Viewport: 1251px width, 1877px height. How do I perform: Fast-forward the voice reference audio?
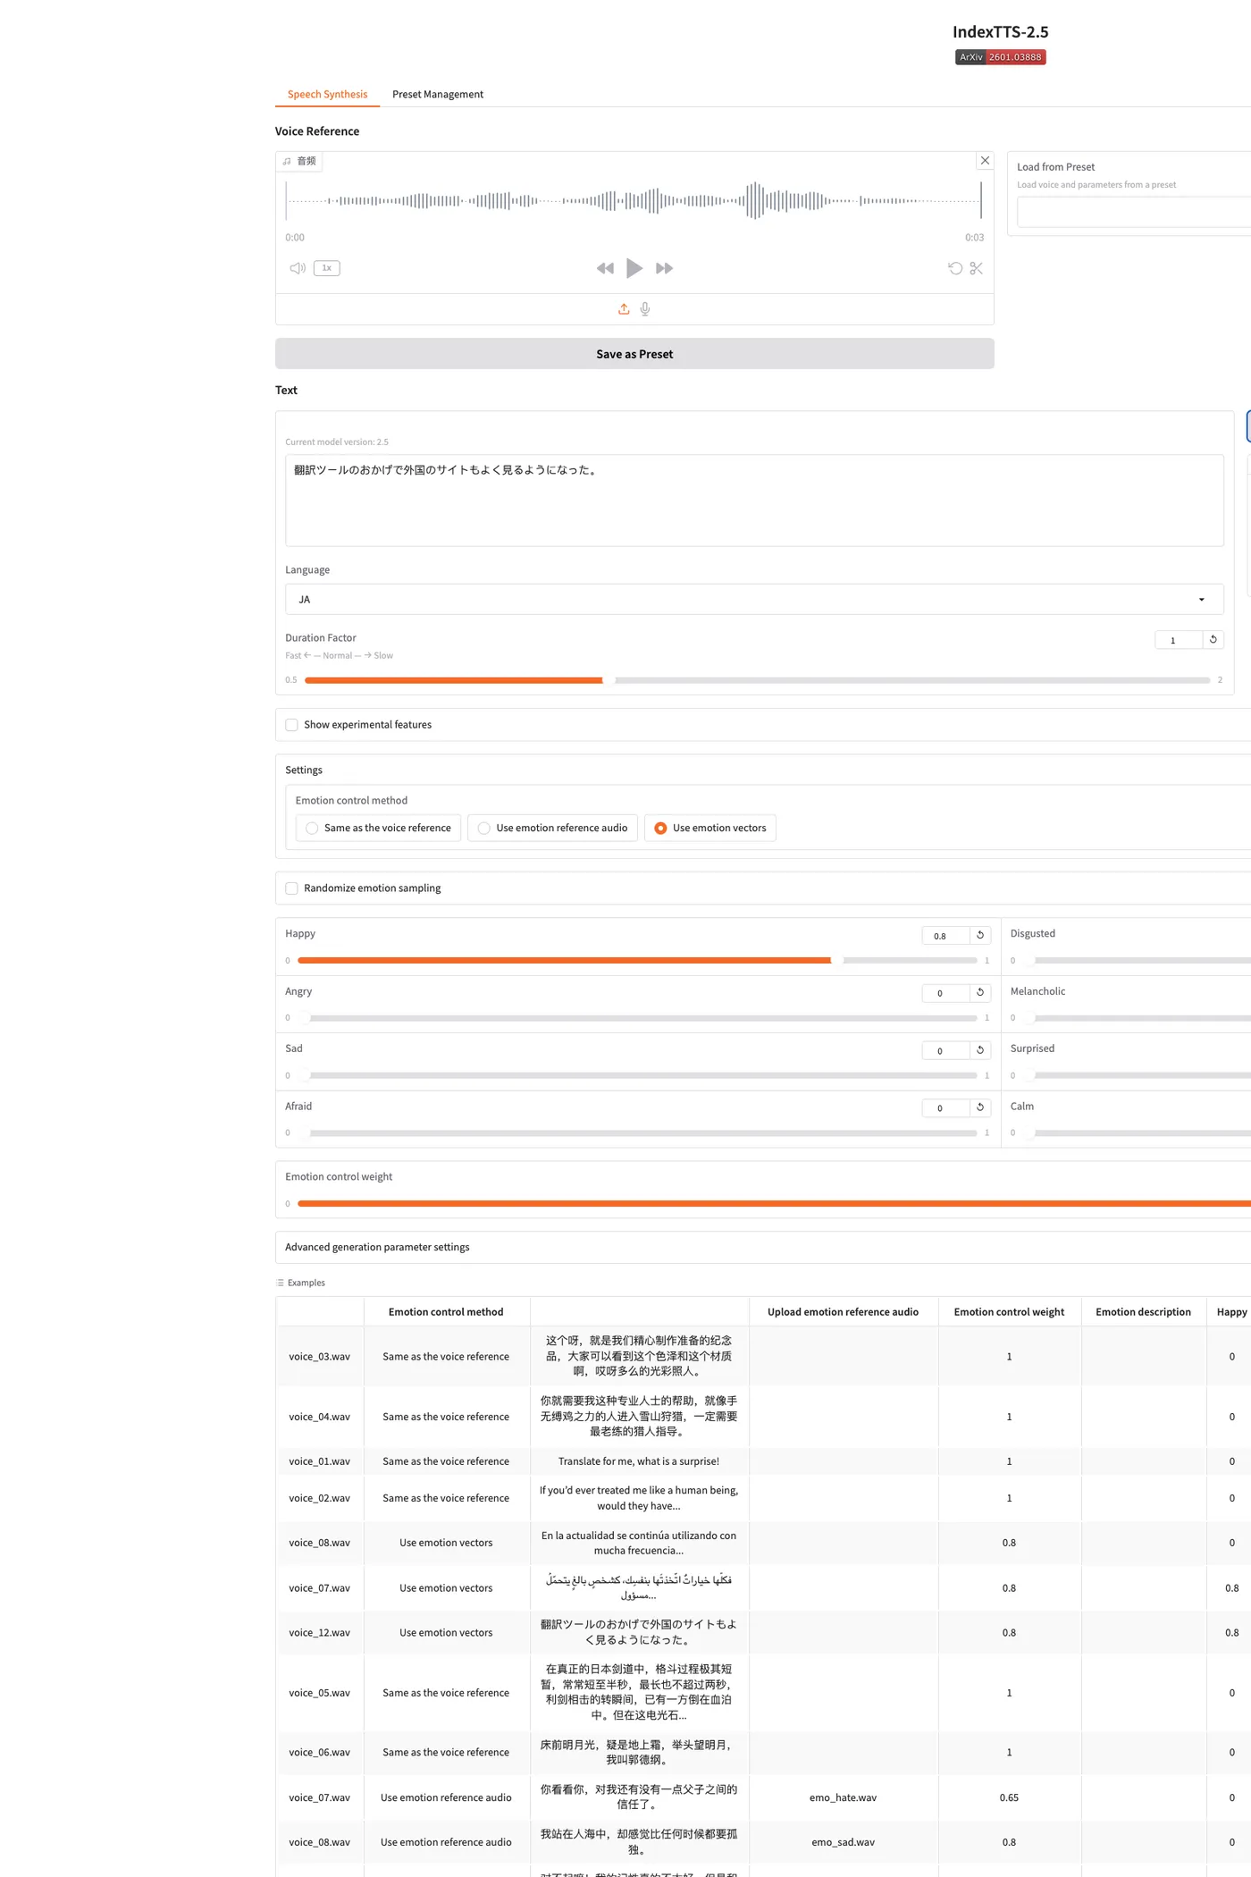point(664,268)
